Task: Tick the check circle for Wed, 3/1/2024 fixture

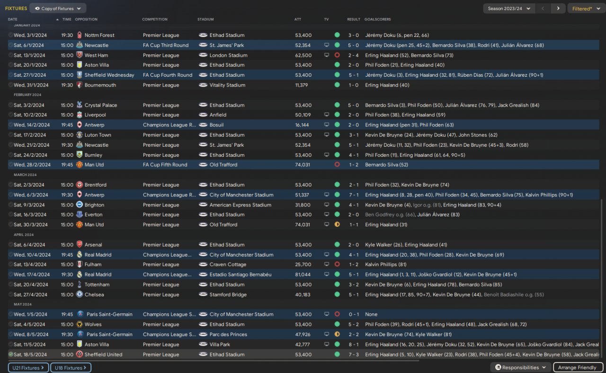Action: (11, 35)
